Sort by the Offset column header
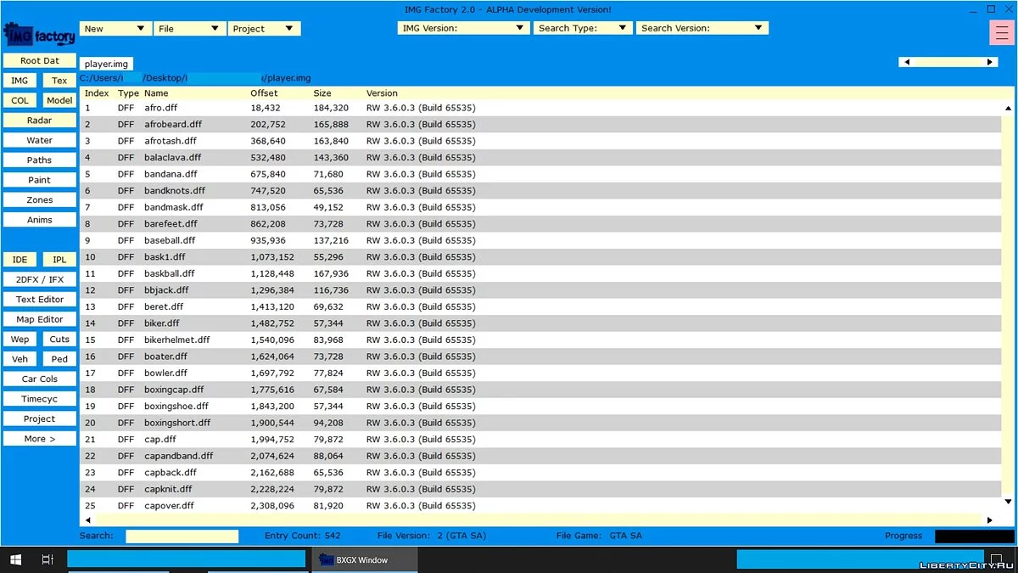Viewport: 1018px width, 573px height. click(x=264, y=93)
